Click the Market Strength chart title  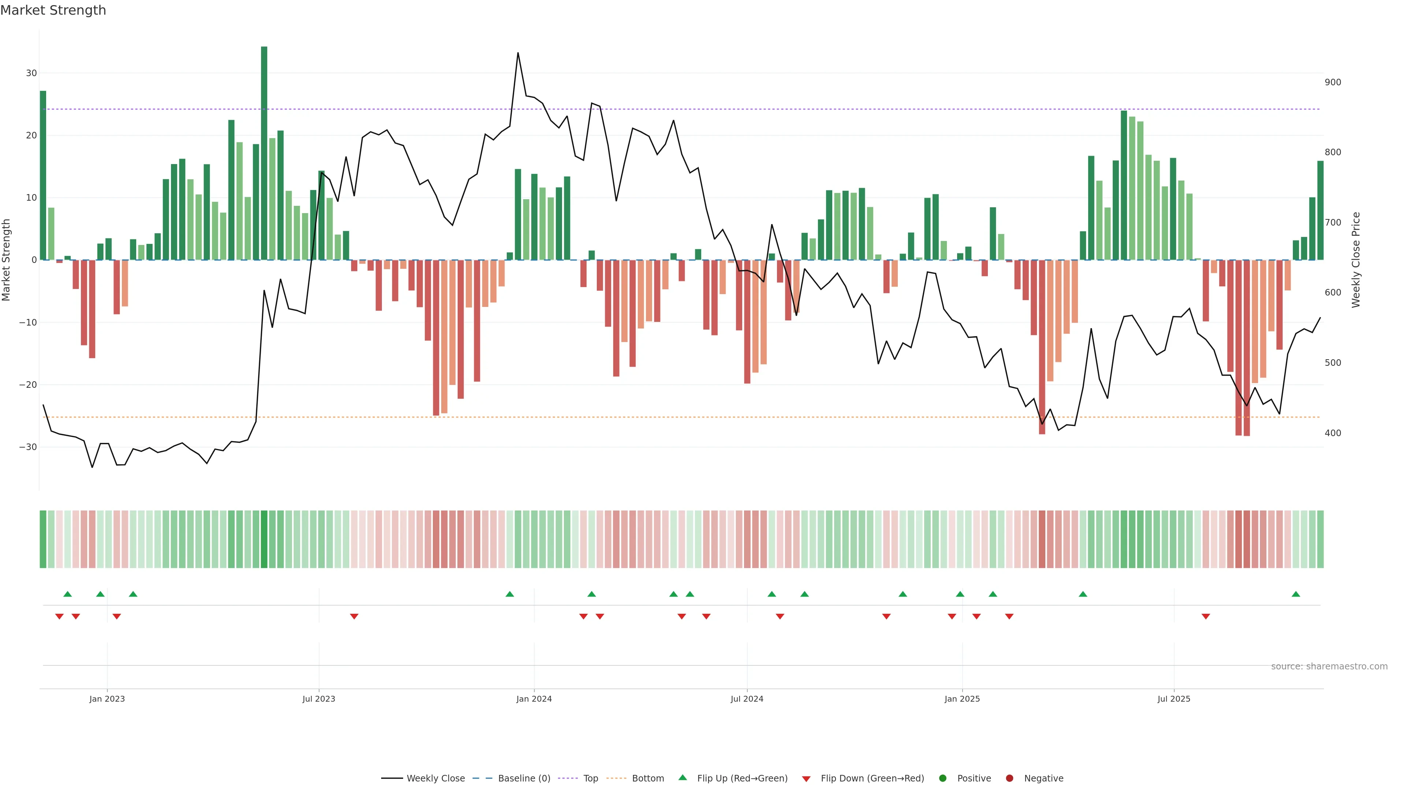point(53,10)
